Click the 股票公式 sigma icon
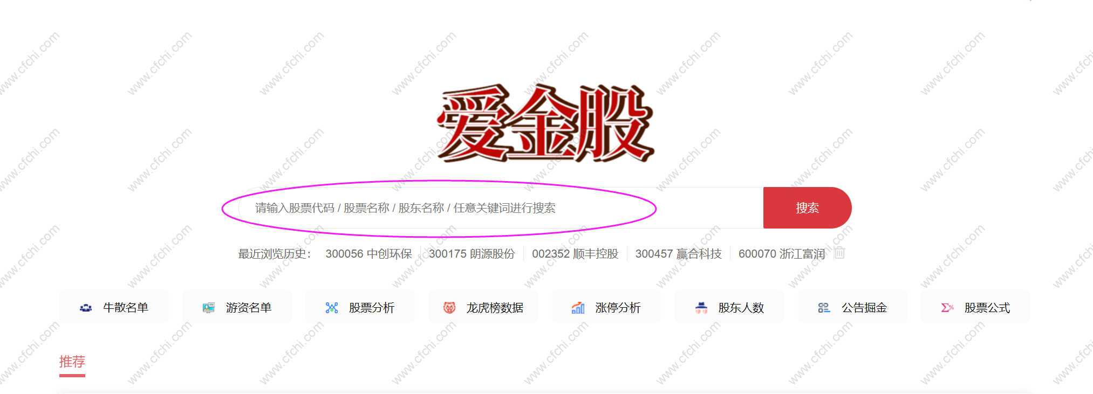Viewport: 1093px width, 394px height. [947, 308]
